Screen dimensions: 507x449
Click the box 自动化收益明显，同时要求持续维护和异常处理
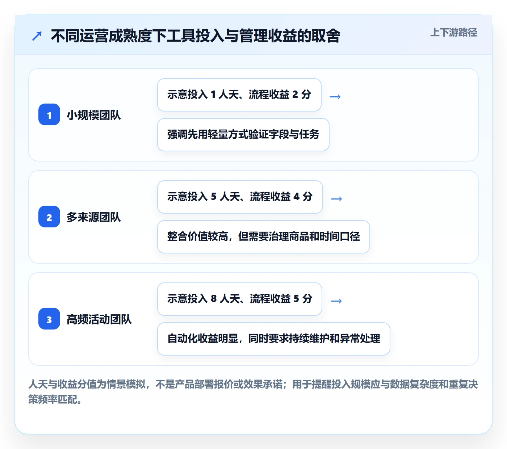click(274, 339)
